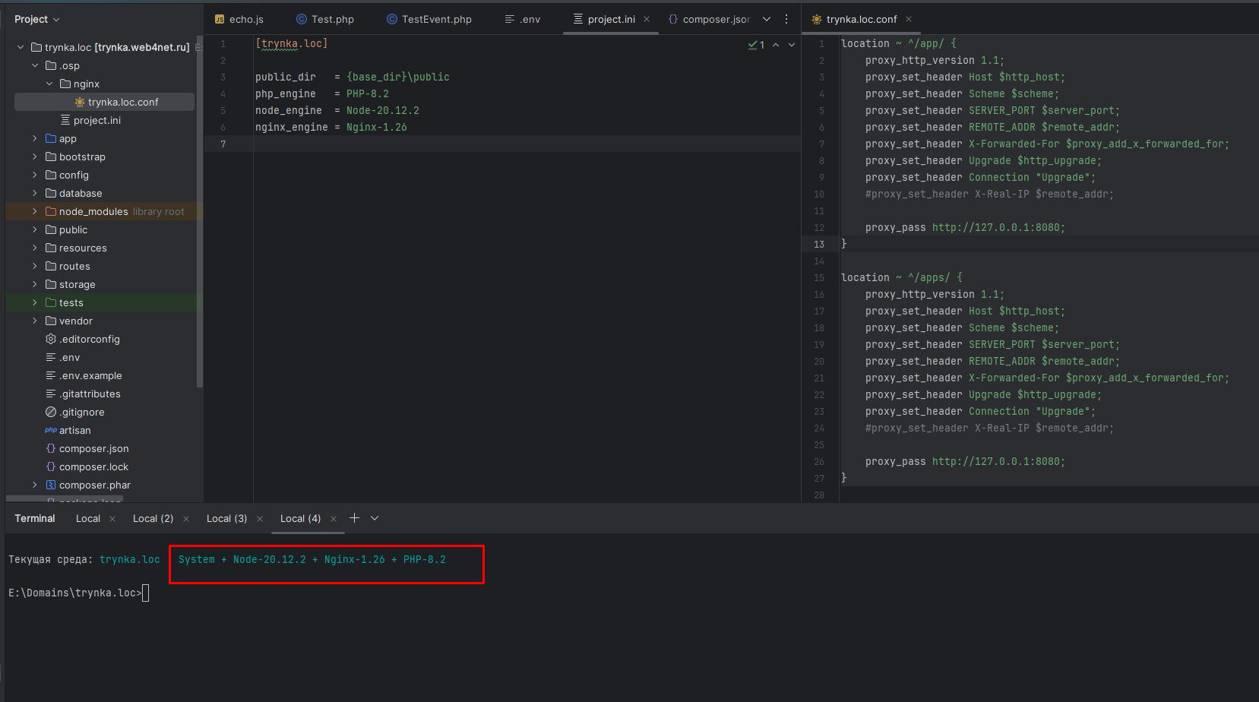This screenshot has width=1259, height=702.
Task: Close the trynka.loc.conf editor tab
Action: [909, 19]
